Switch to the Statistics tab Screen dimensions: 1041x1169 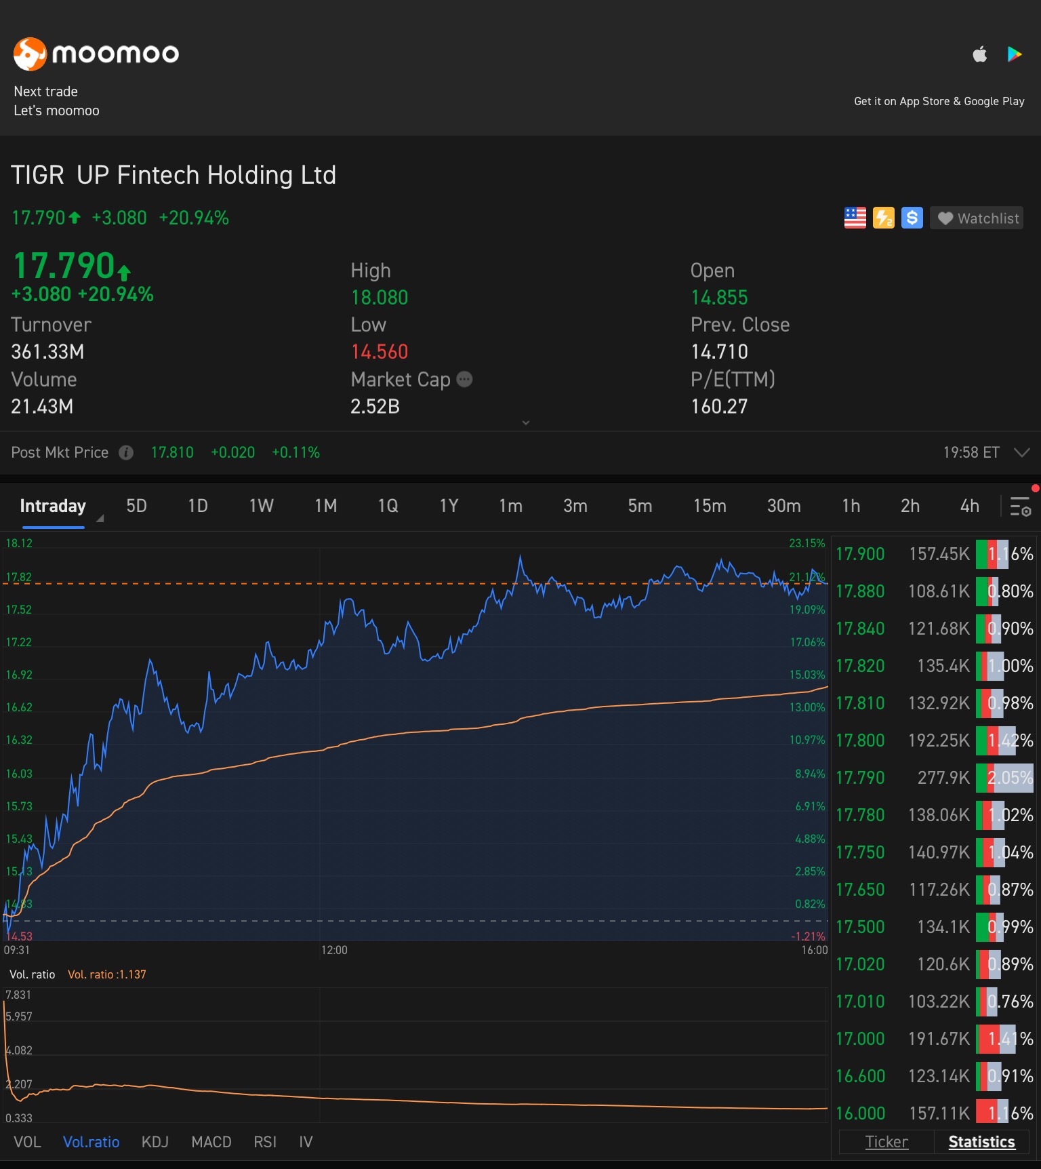point(981,1142)
